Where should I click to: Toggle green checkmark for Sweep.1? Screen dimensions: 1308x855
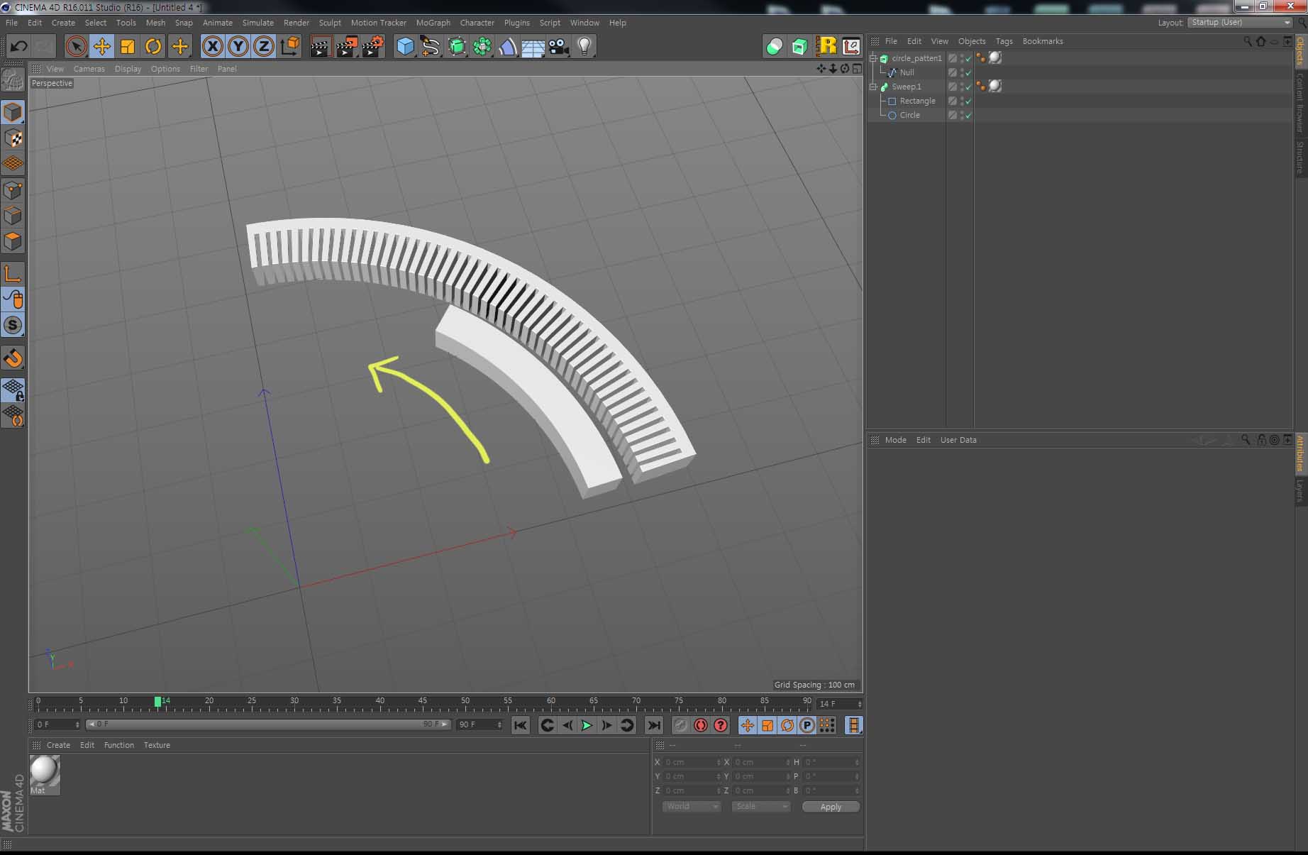pos(968,87)
